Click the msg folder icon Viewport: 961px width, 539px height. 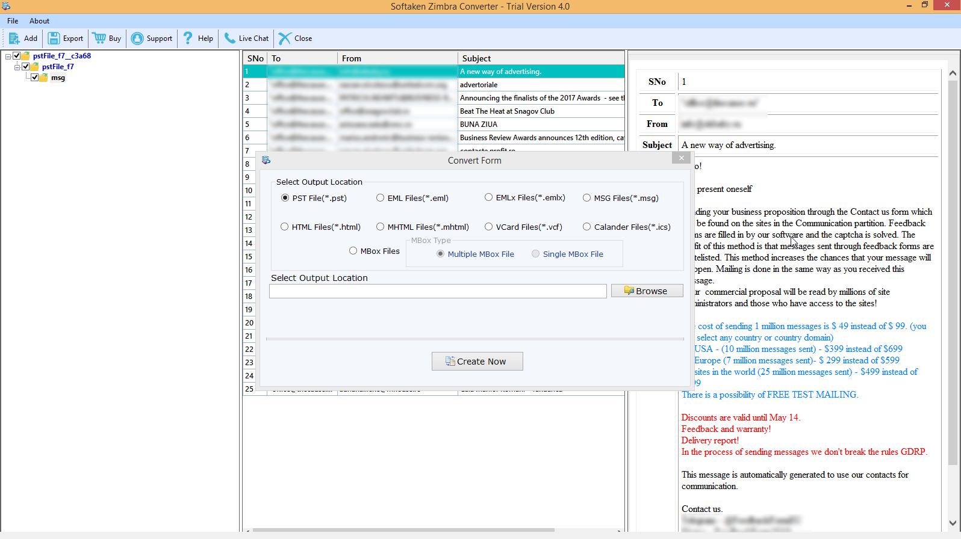pyautogui.click(x=44, y=78)
